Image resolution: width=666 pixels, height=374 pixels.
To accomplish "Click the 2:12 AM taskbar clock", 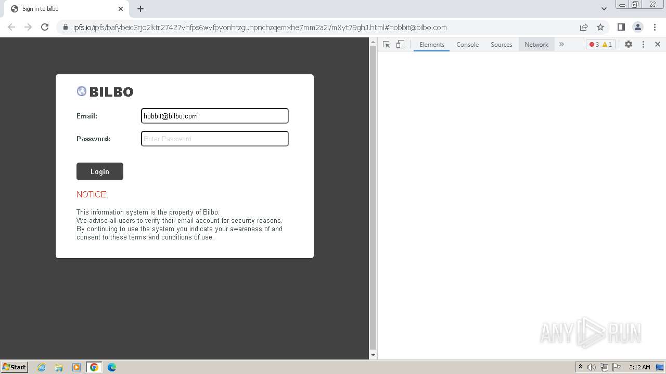I will tap(639, 367).
